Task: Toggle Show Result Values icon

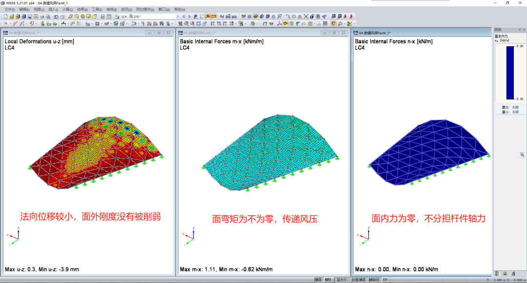Action: pyautogui.click(x=214, y=17)
